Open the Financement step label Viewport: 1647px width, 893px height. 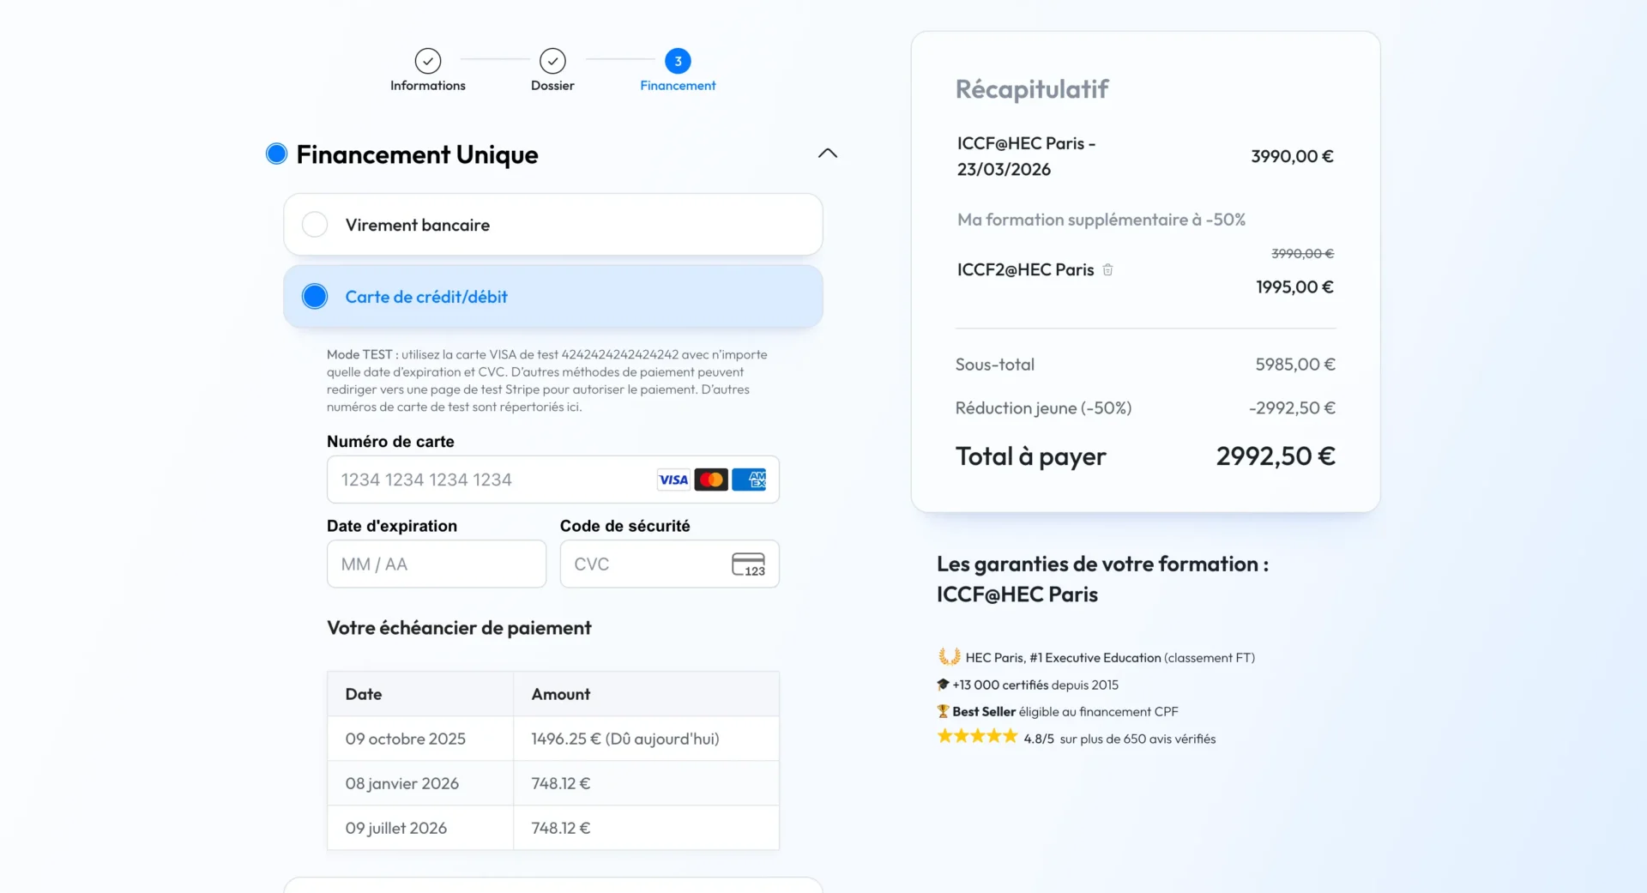coord(678,86)
